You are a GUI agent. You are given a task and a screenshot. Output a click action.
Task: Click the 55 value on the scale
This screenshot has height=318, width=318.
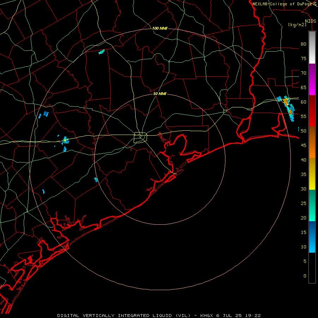pyautogui.click(x=304, y=116)
